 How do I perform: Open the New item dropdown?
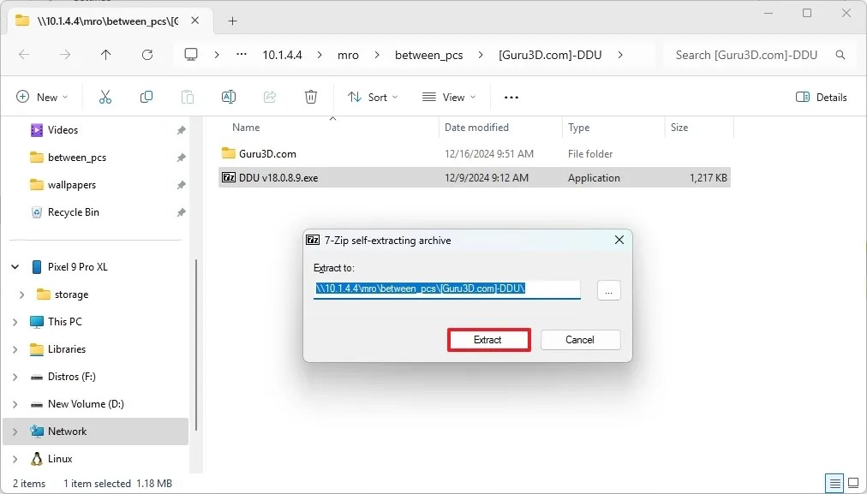42,97
